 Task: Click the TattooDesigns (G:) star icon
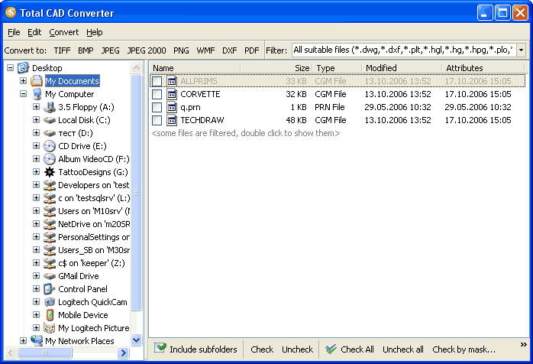pos(50,172)
